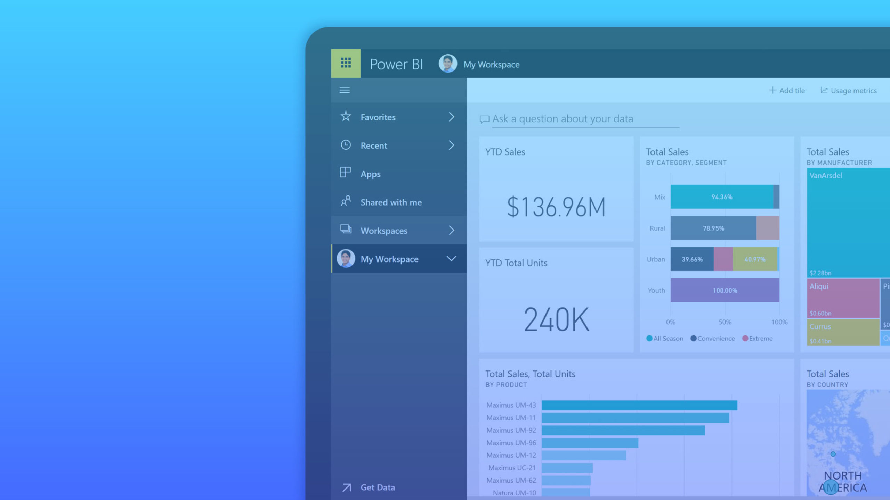Expand the Recent section chevron

(x=452, y=145)
